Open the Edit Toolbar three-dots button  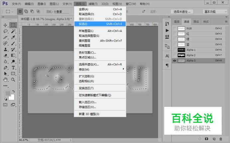tap(5, 86)
